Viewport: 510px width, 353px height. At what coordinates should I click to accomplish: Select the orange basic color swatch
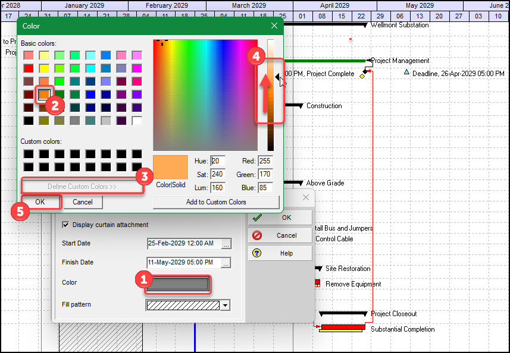[x=44, y=94]
